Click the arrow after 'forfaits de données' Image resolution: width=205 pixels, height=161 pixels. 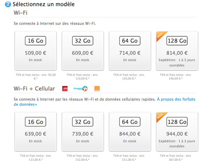pos(36,104)
